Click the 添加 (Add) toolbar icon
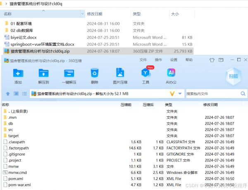 [18, 73]
